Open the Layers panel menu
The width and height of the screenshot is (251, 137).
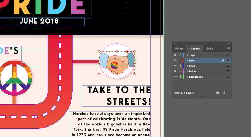pos(229,48)
